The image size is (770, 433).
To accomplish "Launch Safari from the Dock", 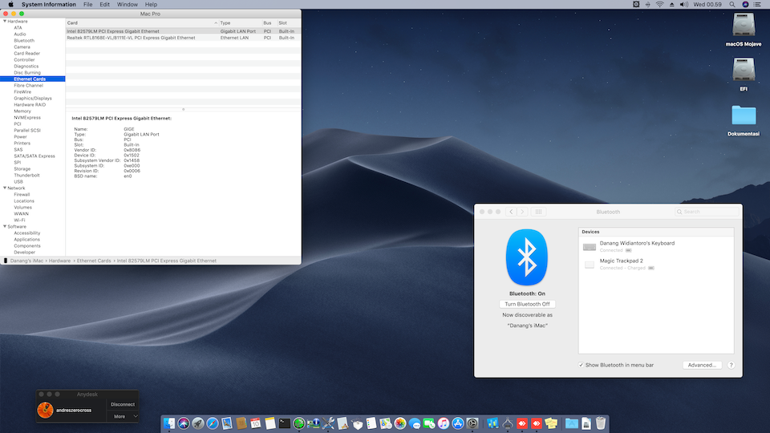I will point(212,423).
